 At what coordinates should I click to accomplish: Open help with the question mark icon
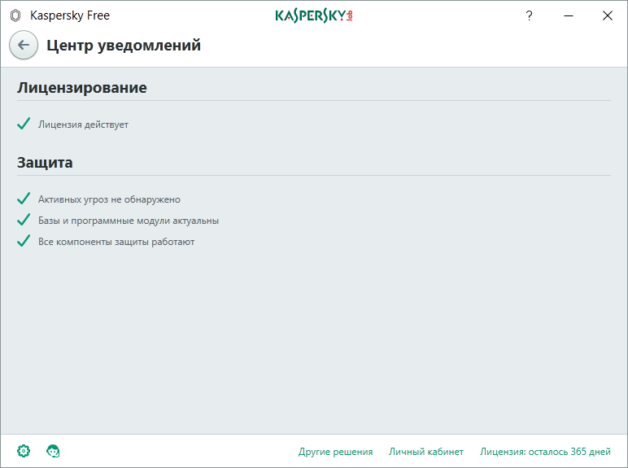pos(529,15)
